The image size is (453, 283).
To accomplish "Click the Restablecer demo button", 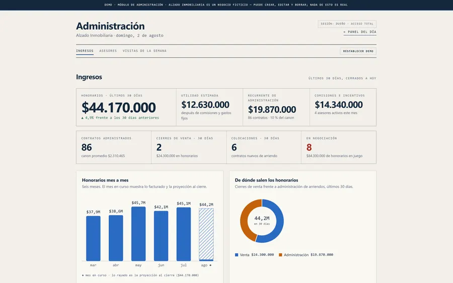I will point(358,51).
